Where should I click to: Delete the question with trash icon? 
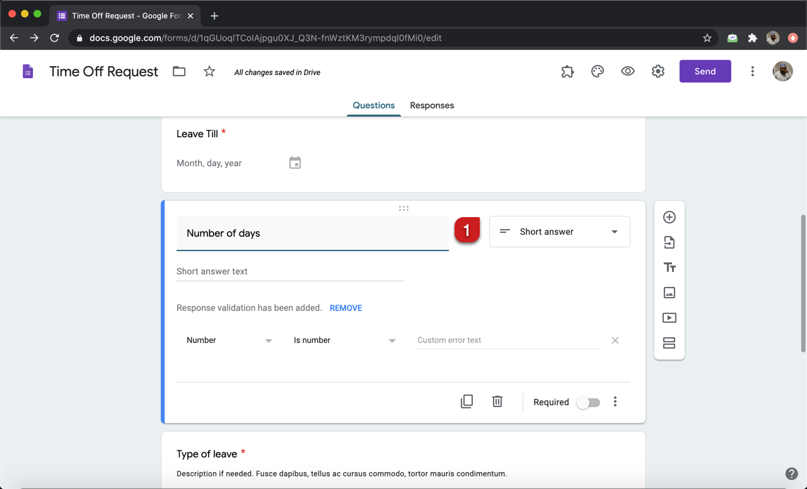point(497,402)
